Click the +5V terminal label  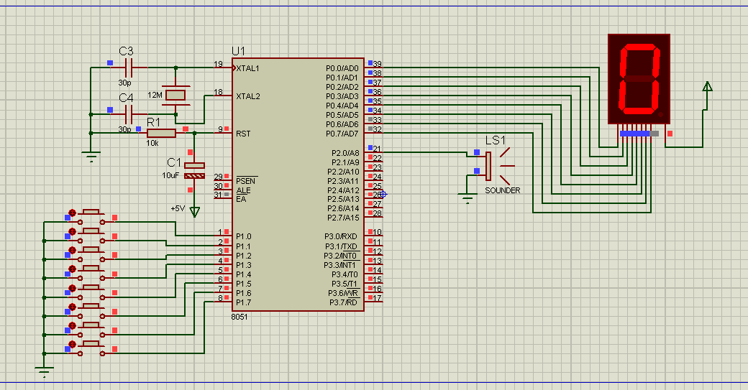(178, 208)
